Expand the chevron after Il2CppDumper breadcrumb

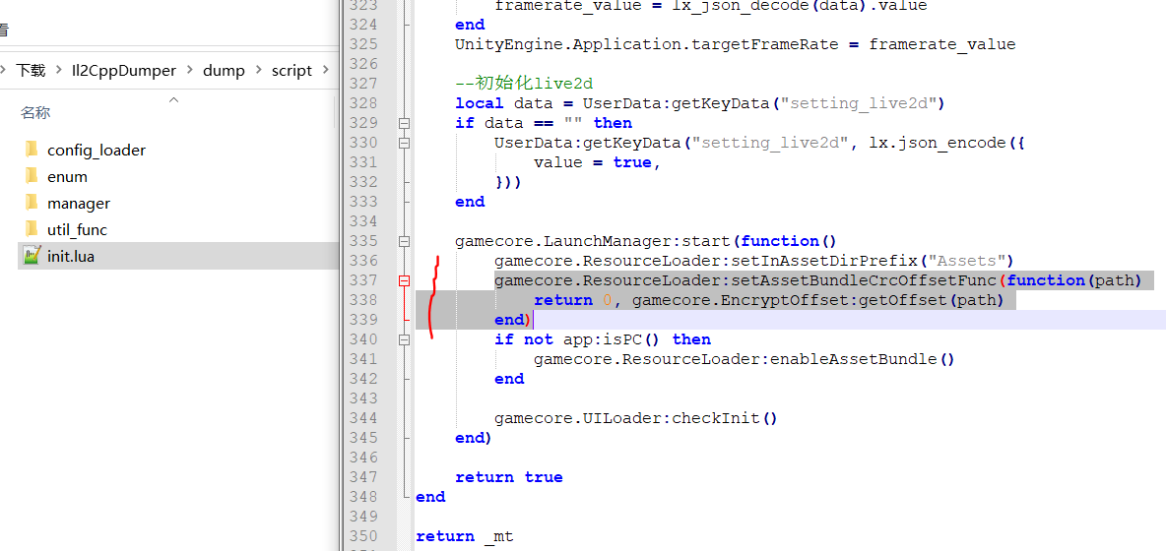tap(190, 71)
